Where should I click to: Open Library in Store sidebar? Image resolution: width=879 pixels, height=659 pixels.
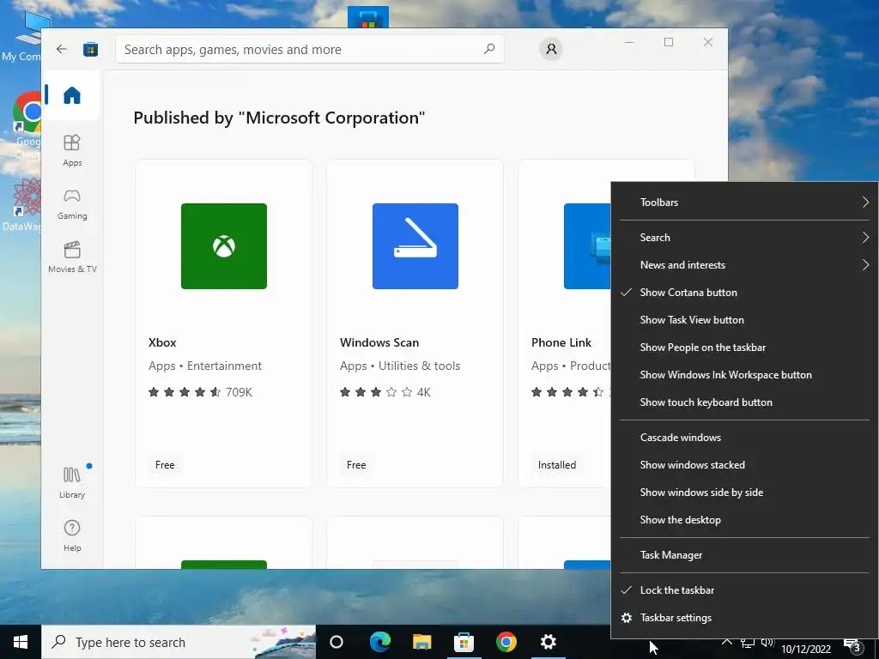[72, 482]
